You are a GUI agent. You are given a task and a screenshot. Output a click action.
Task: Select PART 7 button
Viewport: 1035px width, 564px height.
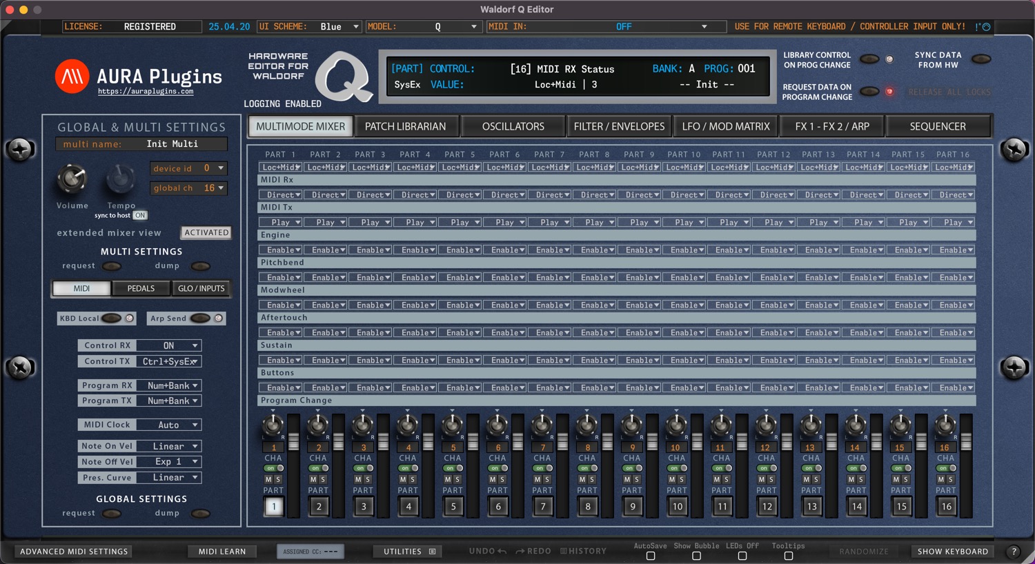[543, 506]
